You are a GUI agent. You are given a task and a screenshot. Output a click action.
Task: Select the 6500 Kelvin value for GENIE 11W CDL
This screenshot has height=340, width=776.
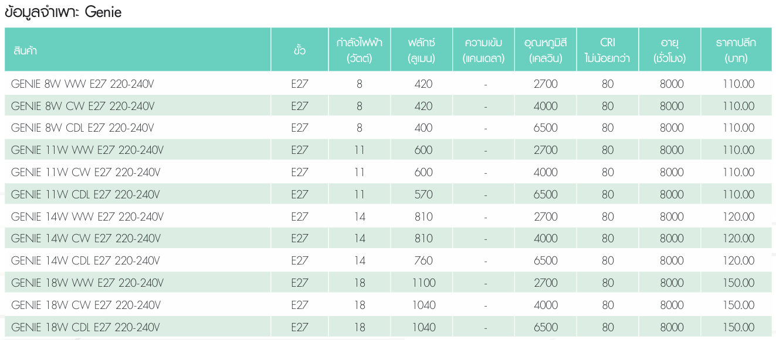[x=545, y=194]
